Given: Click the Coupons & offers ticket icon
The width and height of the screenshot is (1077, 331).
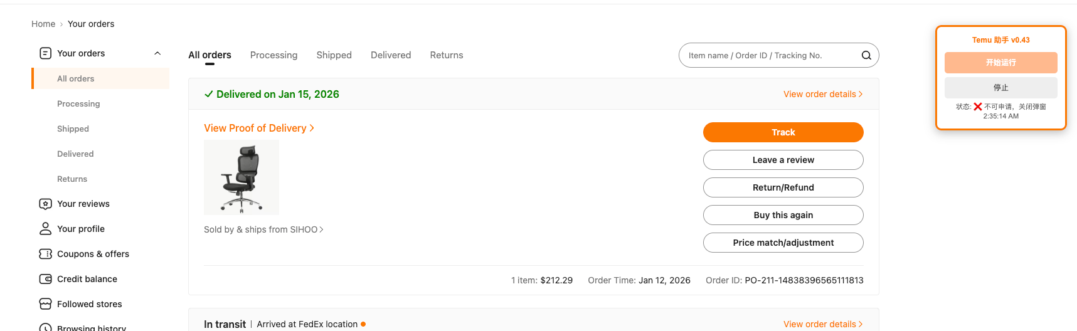Looking at the screenshot, I should (45, 254).
